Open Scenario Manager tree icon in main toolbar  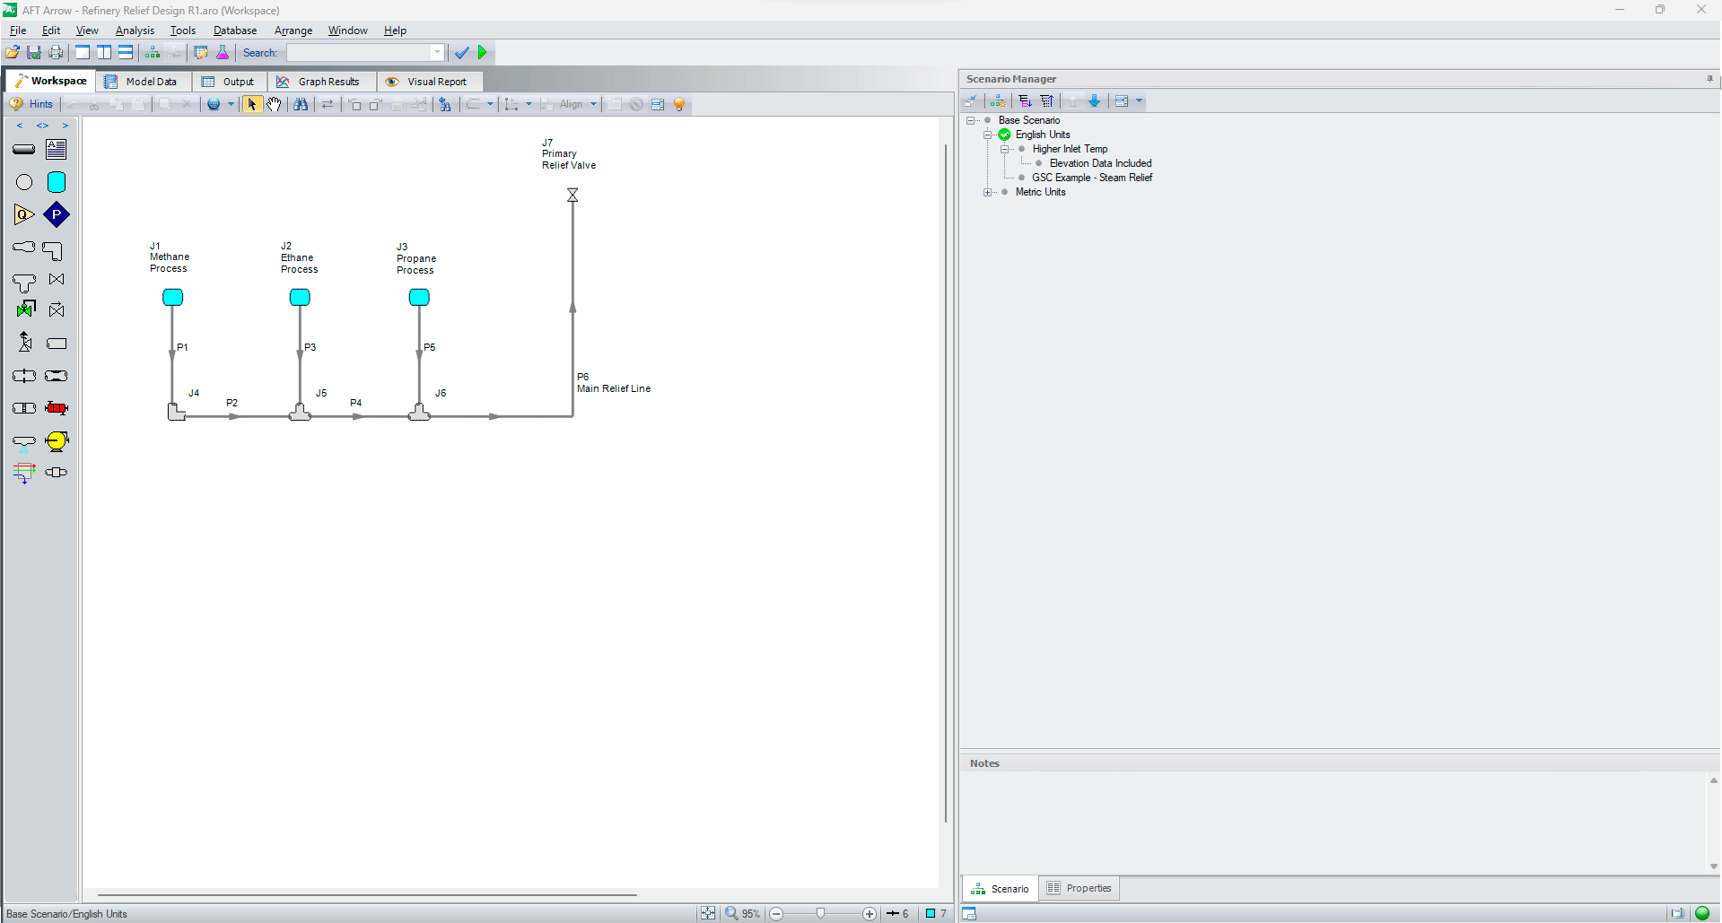click(153, 53)
